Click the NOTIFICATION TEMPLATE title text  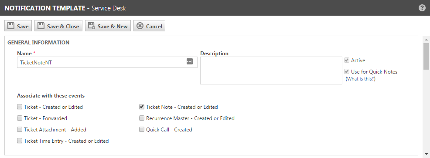(44, 8)
